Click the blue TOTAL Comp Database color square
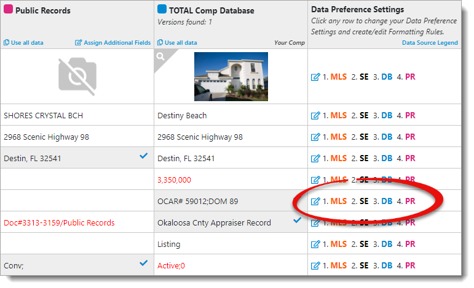474x288 pixels. coord(162,9)
